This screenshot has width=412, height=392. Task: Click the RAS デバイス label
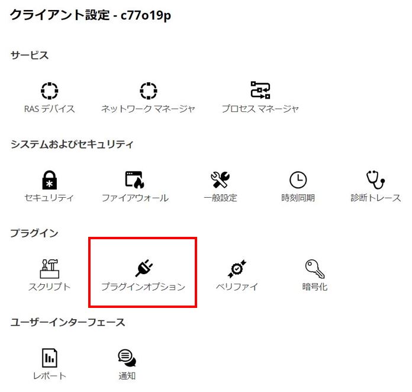[x=49, y=109]
